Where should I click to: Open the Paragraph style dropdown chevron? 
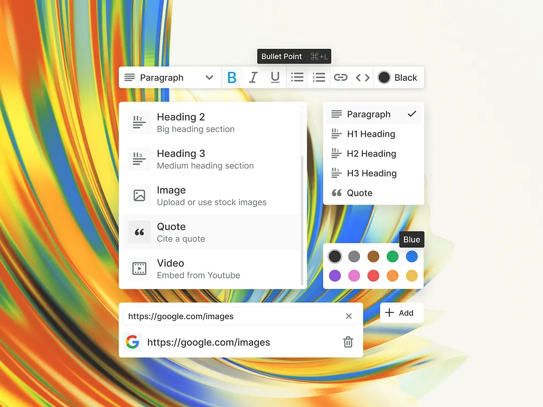(x=209, y=77)
